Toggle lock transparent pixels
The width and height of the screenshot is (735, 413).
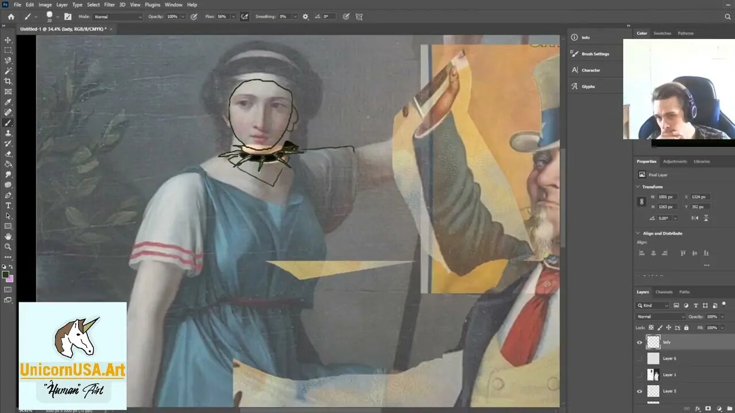(651, 328)
